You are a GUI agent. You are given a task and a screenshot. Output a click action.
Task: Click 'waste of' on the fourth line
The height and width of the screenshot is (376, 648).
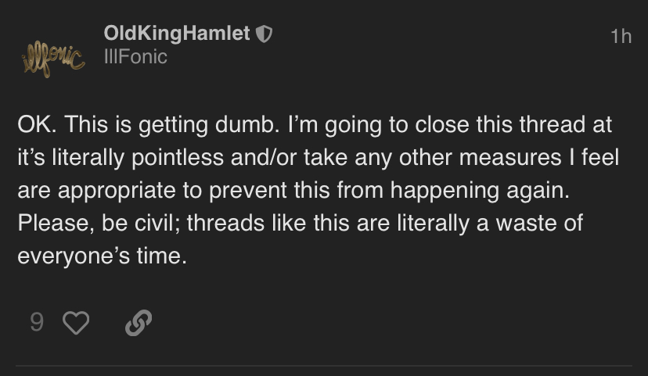coord(539,224)
